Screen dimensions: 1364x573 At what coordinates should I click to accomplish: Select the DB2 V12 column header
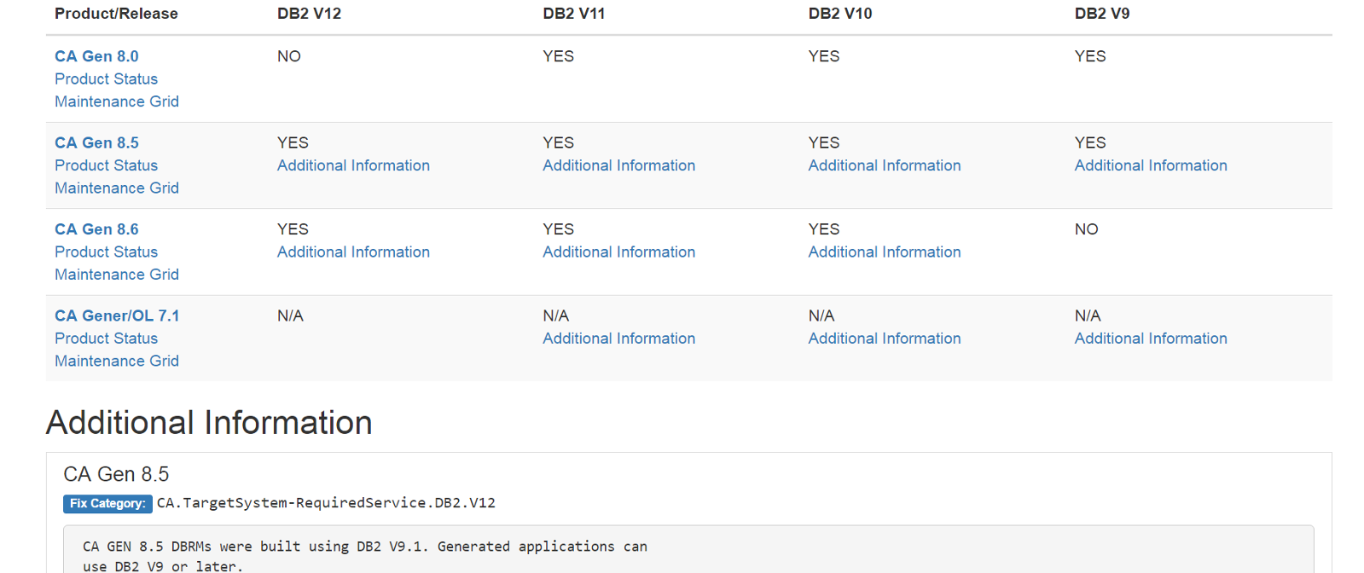pyautogui.click(x=309, y=14)
